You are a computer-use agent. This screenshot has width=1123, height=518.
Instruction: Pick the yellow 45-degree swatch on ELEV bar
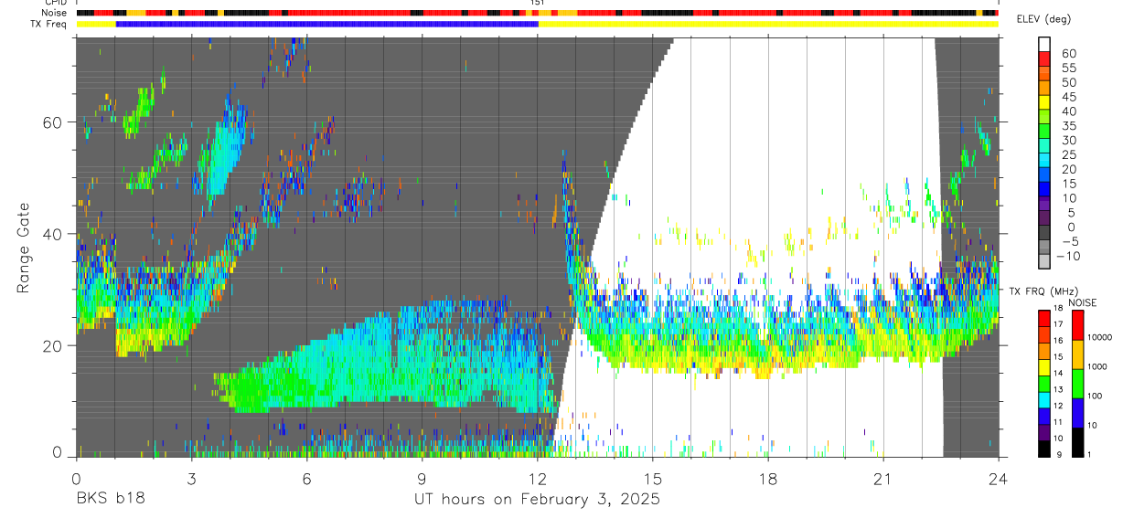[1044, 101]
